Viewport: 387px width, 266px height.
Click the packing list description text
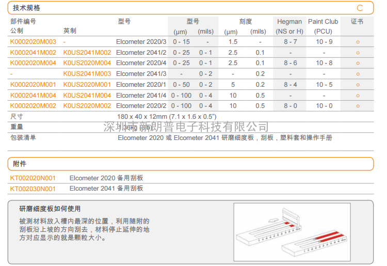click(225, 138)
